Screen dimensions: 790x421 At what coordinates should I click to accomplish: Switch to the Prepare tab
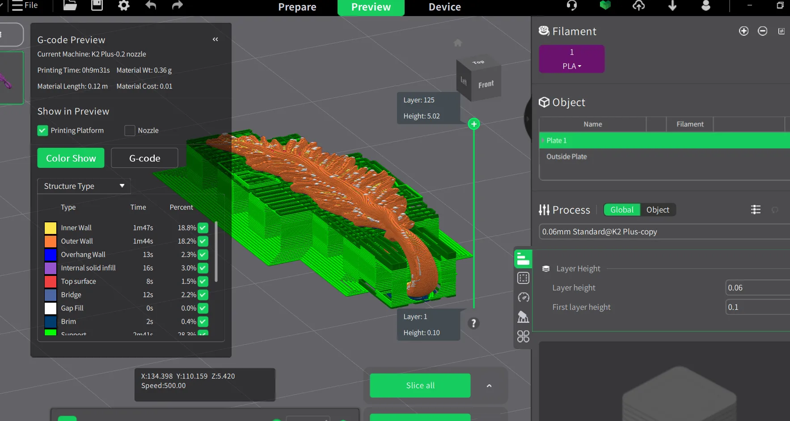point(297,7)
